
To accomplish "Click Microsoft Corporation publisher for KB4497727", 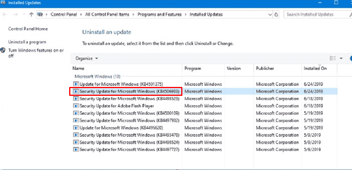I will [277, 150].
